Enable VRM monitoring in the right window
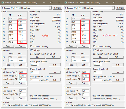The height and width of the screenshot is (109, 126). 94,46
